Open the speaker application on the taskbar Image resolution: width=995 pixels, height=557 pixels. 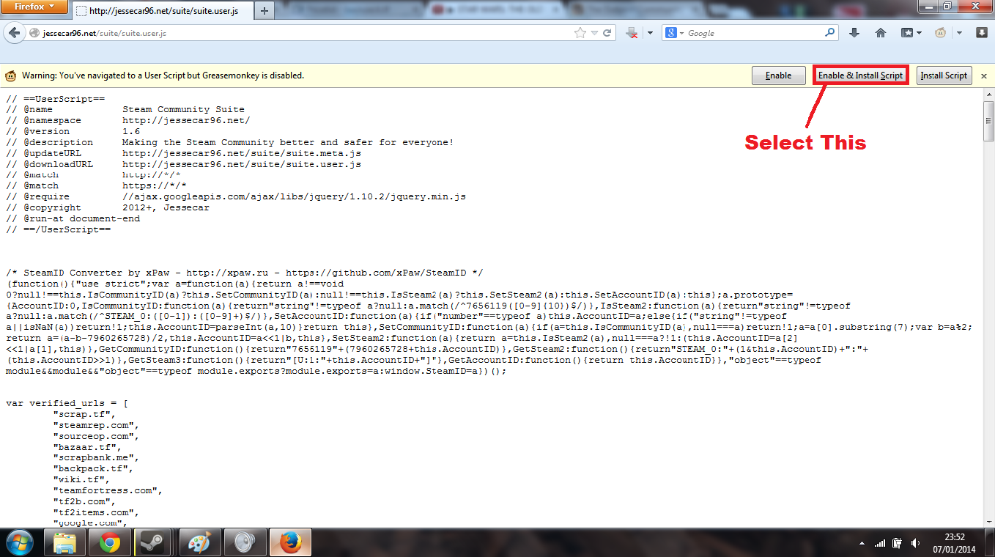coord(244,543)
